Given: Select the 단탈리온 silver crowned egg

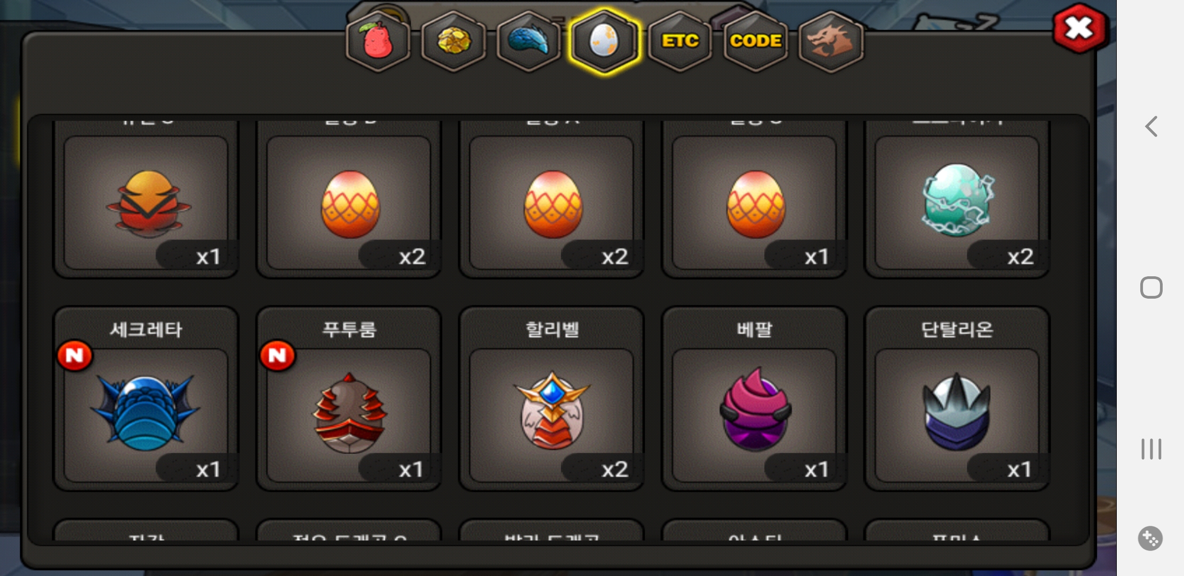Looking at the screenshot, I should click(x=957, y=398).
